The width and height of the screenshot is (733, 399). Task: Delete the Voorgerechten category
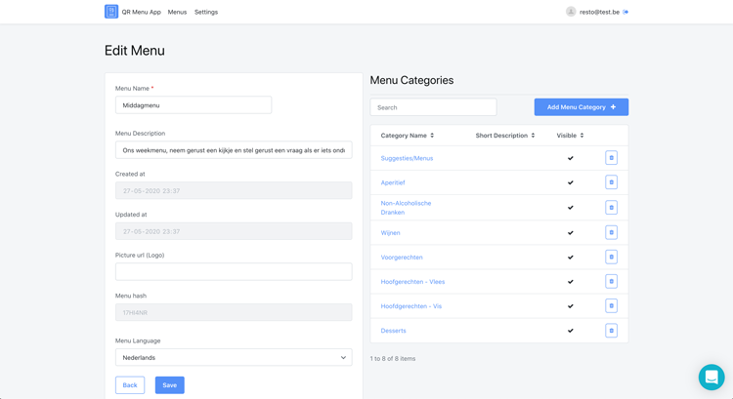pos(611,258)
